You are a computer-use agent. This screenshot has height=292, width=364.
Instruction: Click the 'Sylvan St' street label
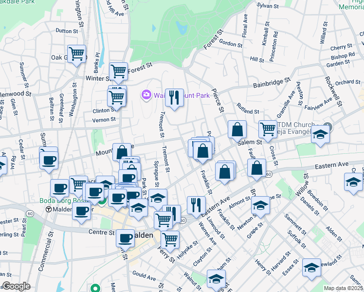(x=268, y=5)
